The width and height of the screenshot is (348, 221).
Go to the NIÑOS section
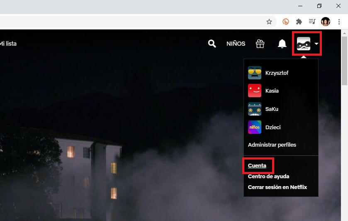[x=236, y=44]
